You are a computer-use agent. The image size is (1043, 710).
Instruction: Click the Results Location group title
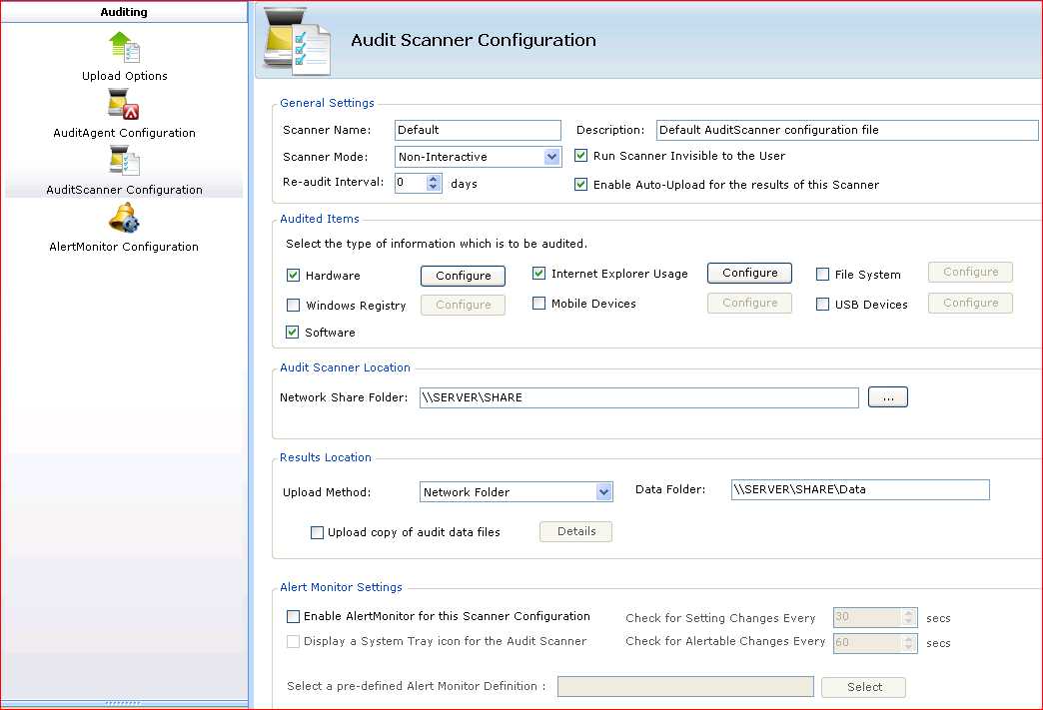[326, 457]
